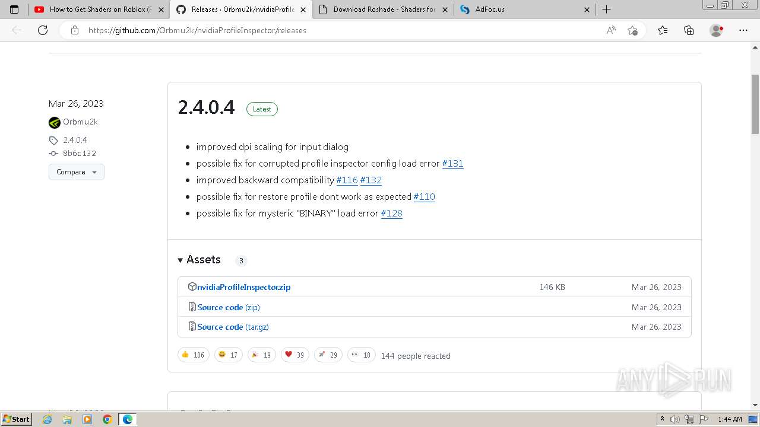The width and height of the screenshot is (760, 427).
Task: Close the Download Roshade tab
Action: point(445,9)
